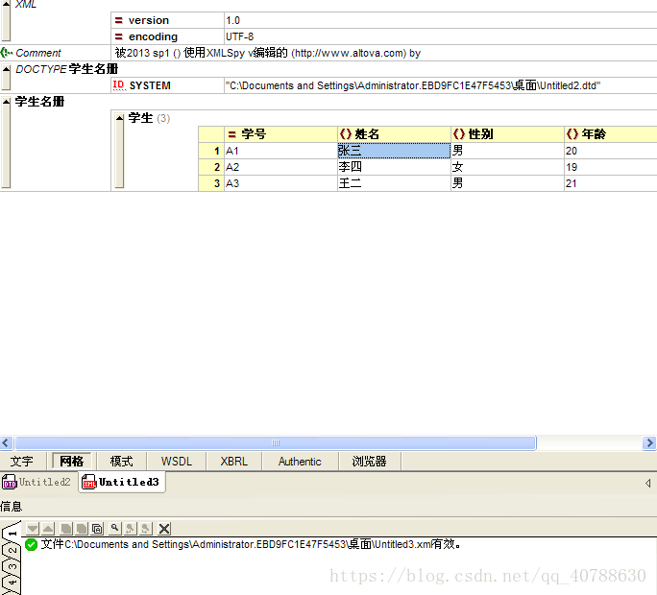This screenshot has height=595, width=657.
Task: Click the cell A3
Action: (x=280, y=183)
